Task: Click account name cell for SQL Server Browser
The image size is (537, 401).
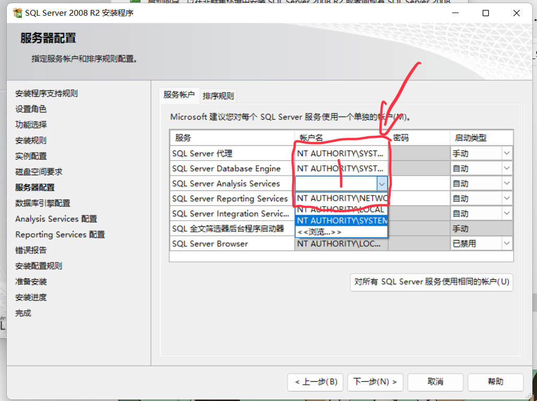Action: pos(341,244)
